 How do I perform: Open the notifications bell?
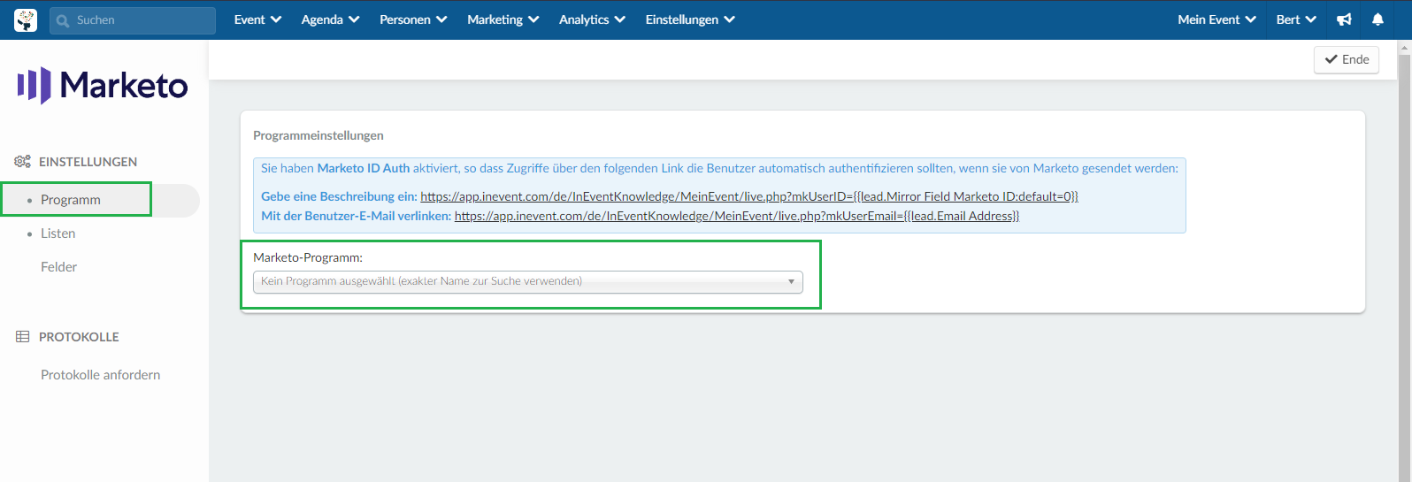[1377, 19]
